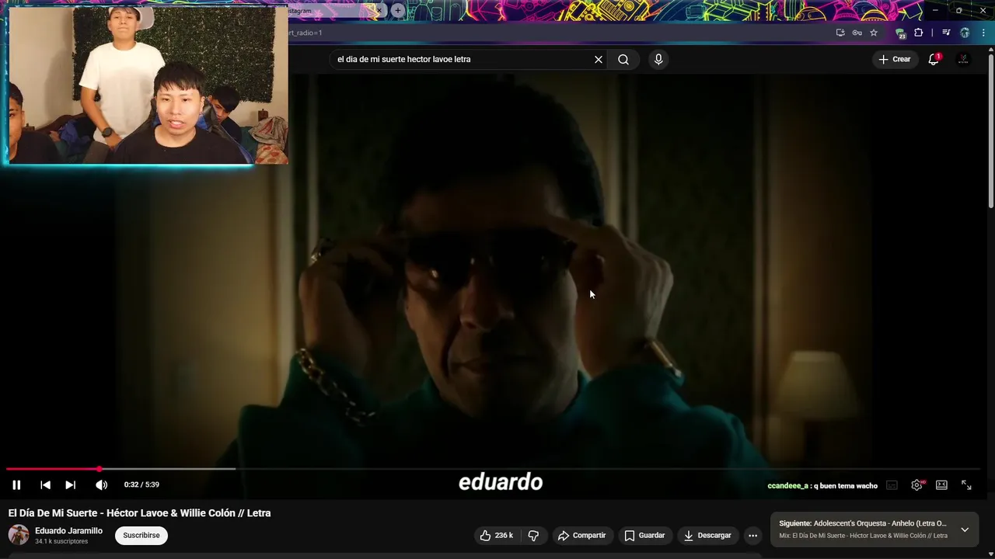Screen dimensions: 995x559
Task: Open the extension with the 23 badge
Action: point(900,33)
